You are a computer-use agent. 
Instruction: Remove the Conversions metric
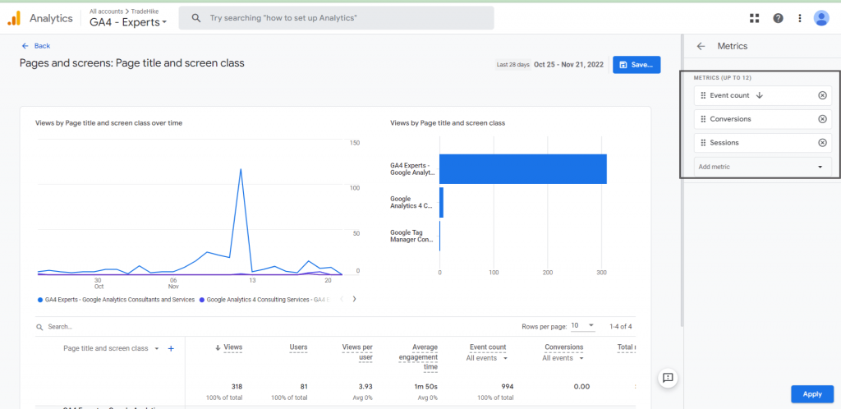pos(822,119)
